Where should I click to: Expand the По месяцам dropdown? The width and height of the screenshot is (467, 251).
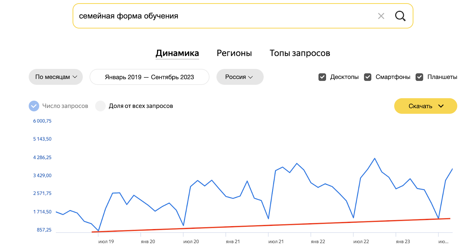point(56,77)
